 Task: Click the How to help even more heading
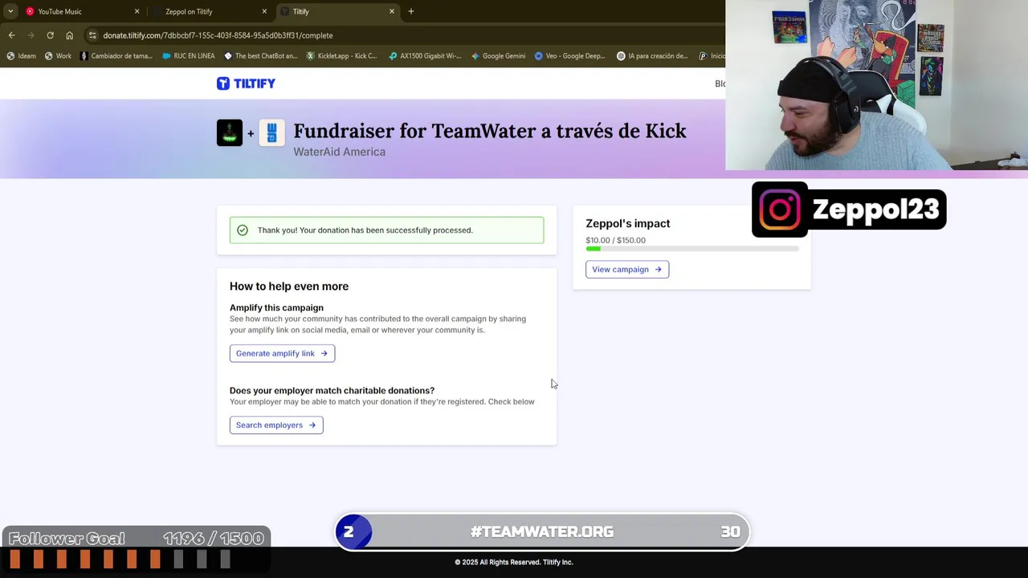(289, 287)
